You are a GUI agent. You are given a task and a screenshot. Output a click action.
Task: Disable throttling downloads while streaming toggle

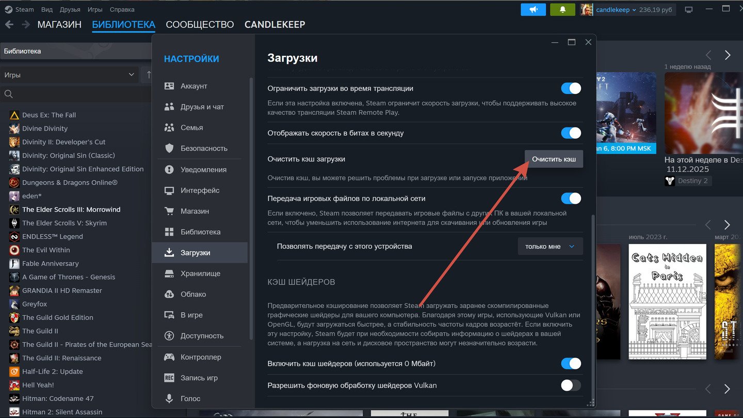coord(571,88)
